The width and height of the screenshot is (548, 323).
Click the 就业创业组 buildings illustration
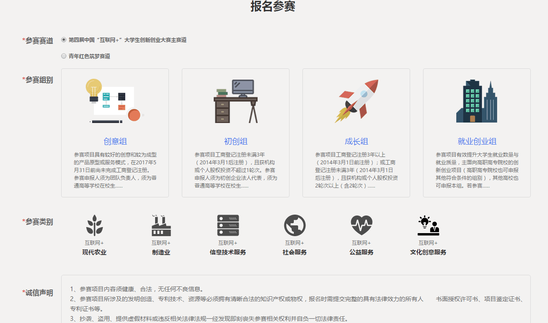tap(477, 102)
